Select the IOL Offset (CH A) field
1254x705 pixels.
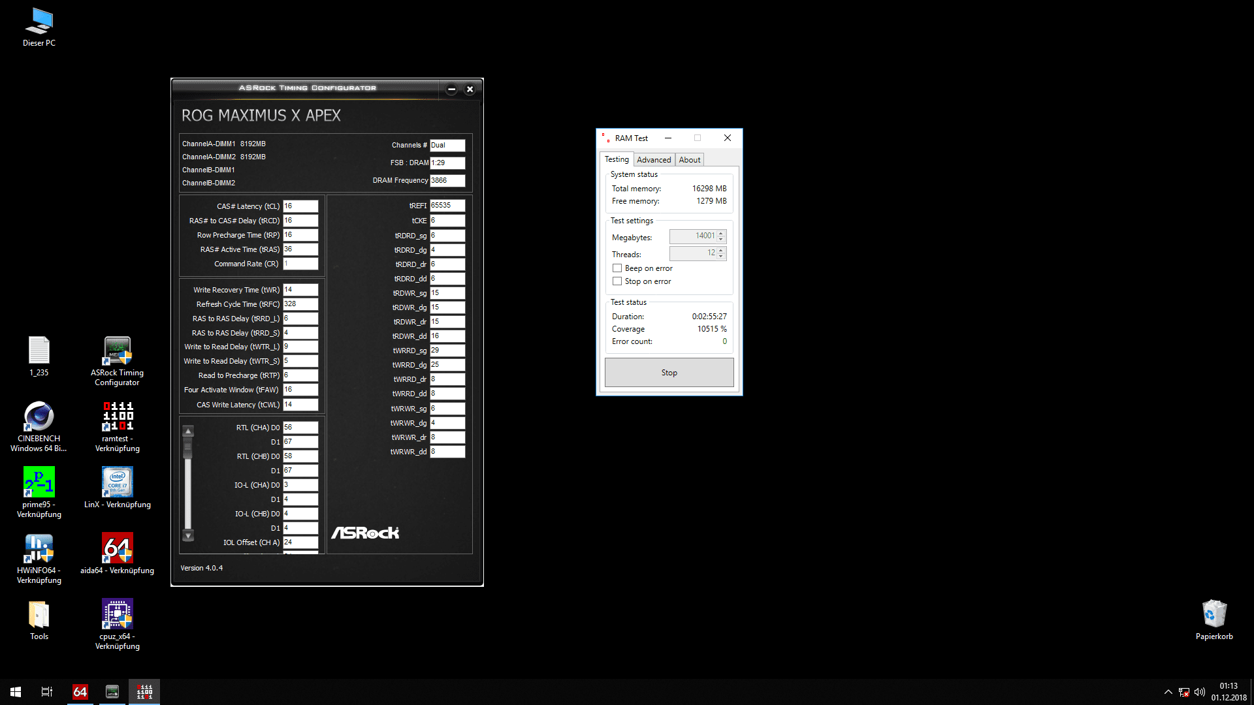pos(300,542)
